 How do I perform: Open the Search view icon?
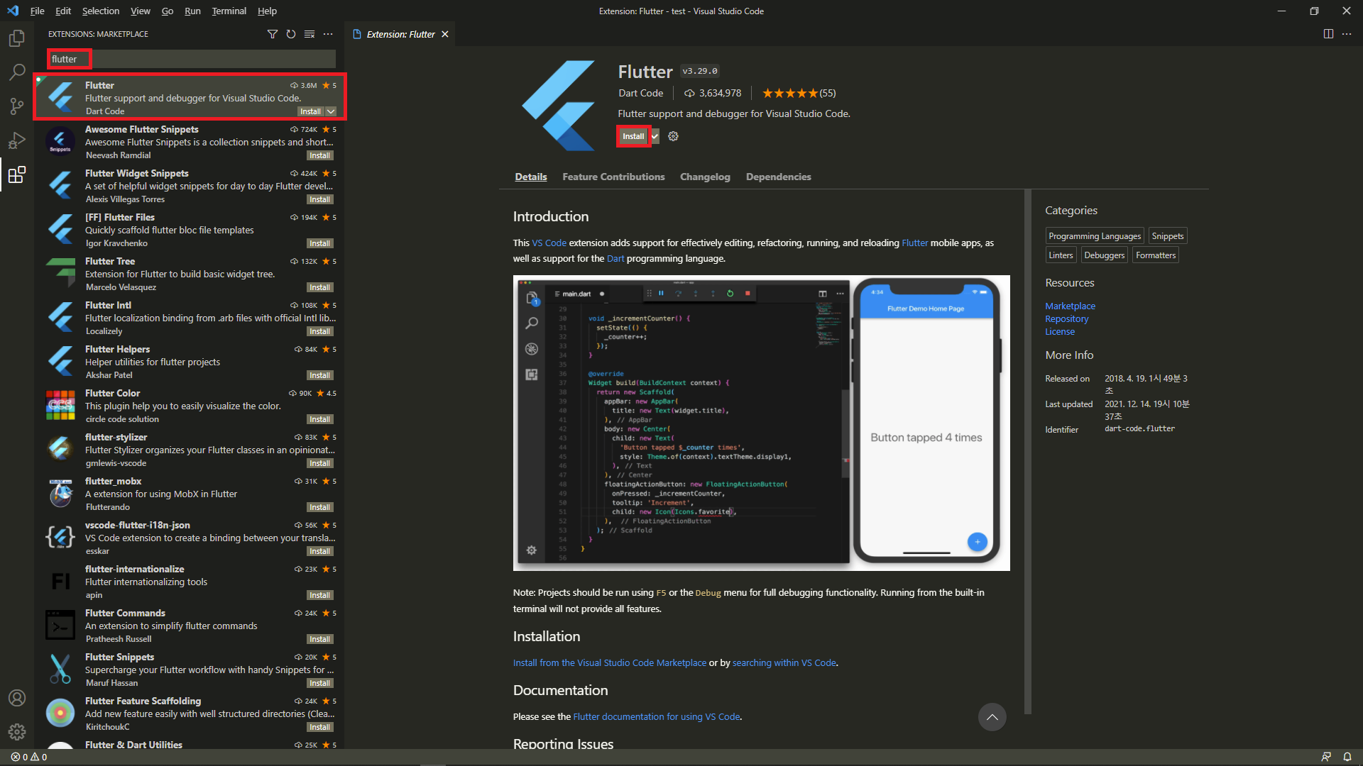click(17, 72)
